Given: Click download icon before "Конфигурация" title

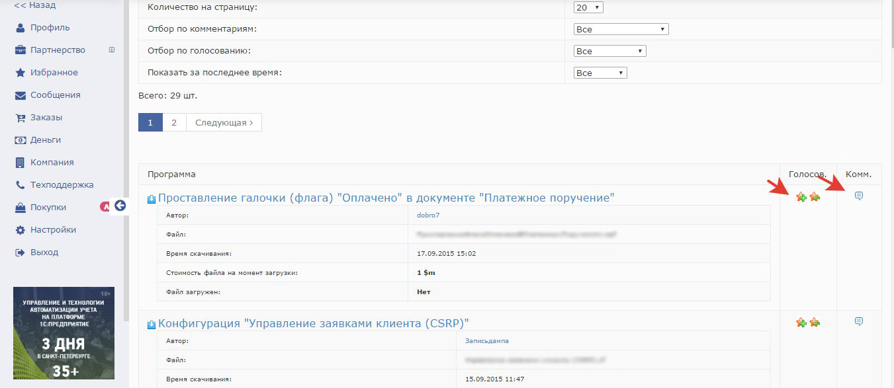Looking at the screenshot, I should (x=152, y=324).
